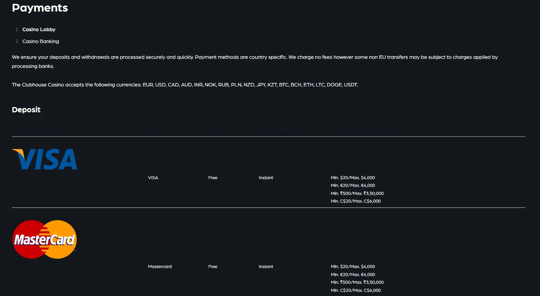The image size is (540, 296).
Task: Click the Payments page heading
Action: [x=40, y=8]
